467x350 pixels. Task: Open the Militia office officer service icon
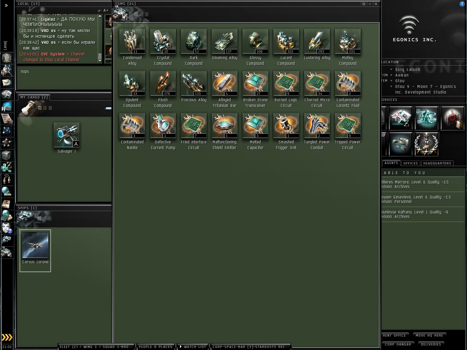[426, 144]
